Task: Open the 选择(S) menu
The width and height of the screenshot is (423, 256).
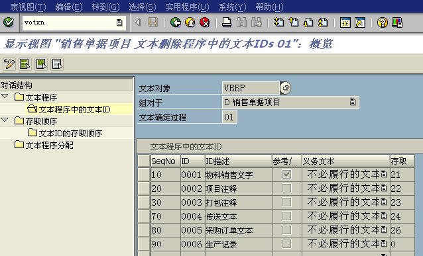Action: pos(142,7)
